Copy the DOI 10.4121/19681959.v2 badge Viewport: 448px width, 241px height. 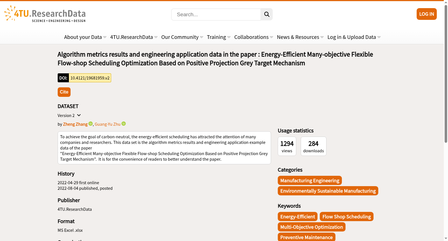point(84,78)
